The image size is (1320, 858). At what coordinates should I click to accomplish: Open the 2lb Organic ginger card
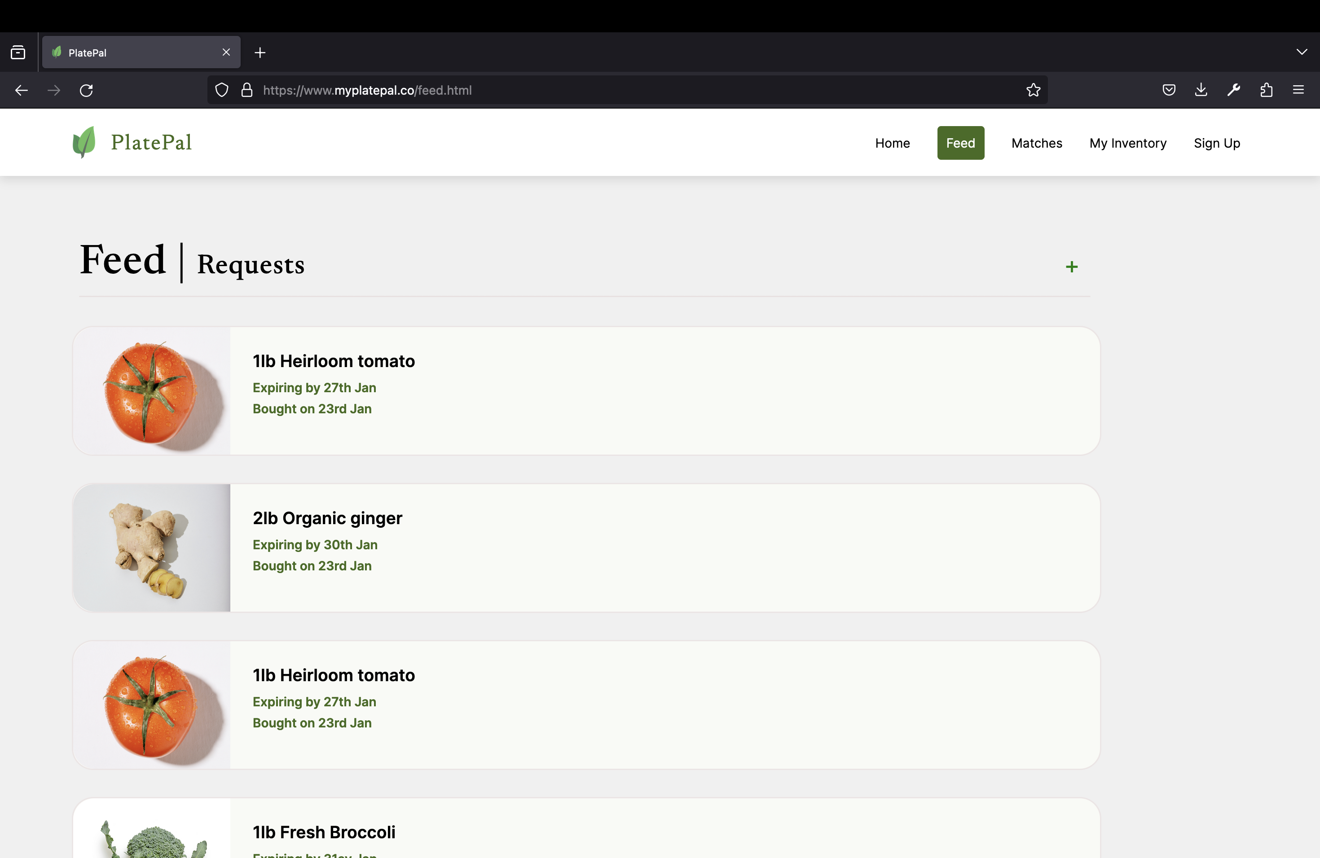(x=585, y=547)
